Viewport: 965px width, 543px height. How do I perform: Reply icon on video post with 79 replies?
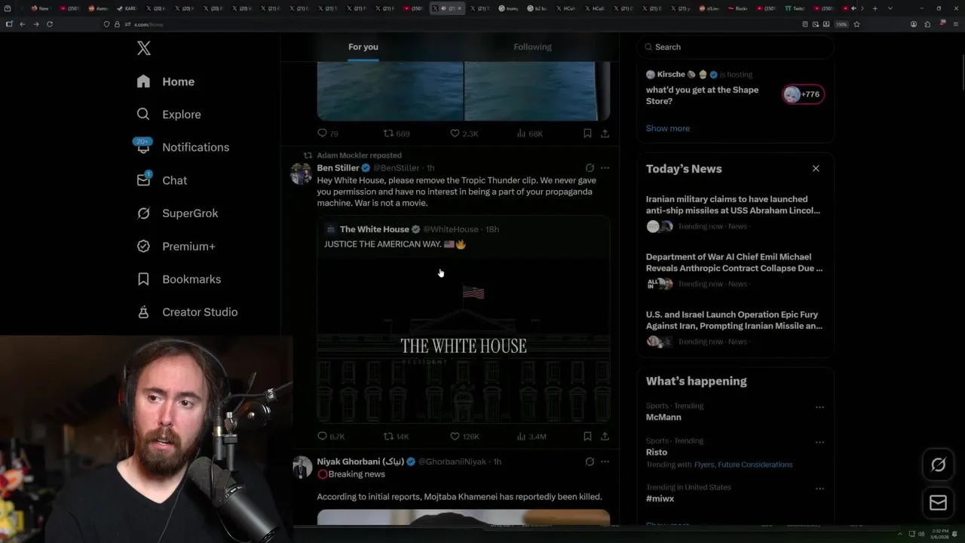322,133
